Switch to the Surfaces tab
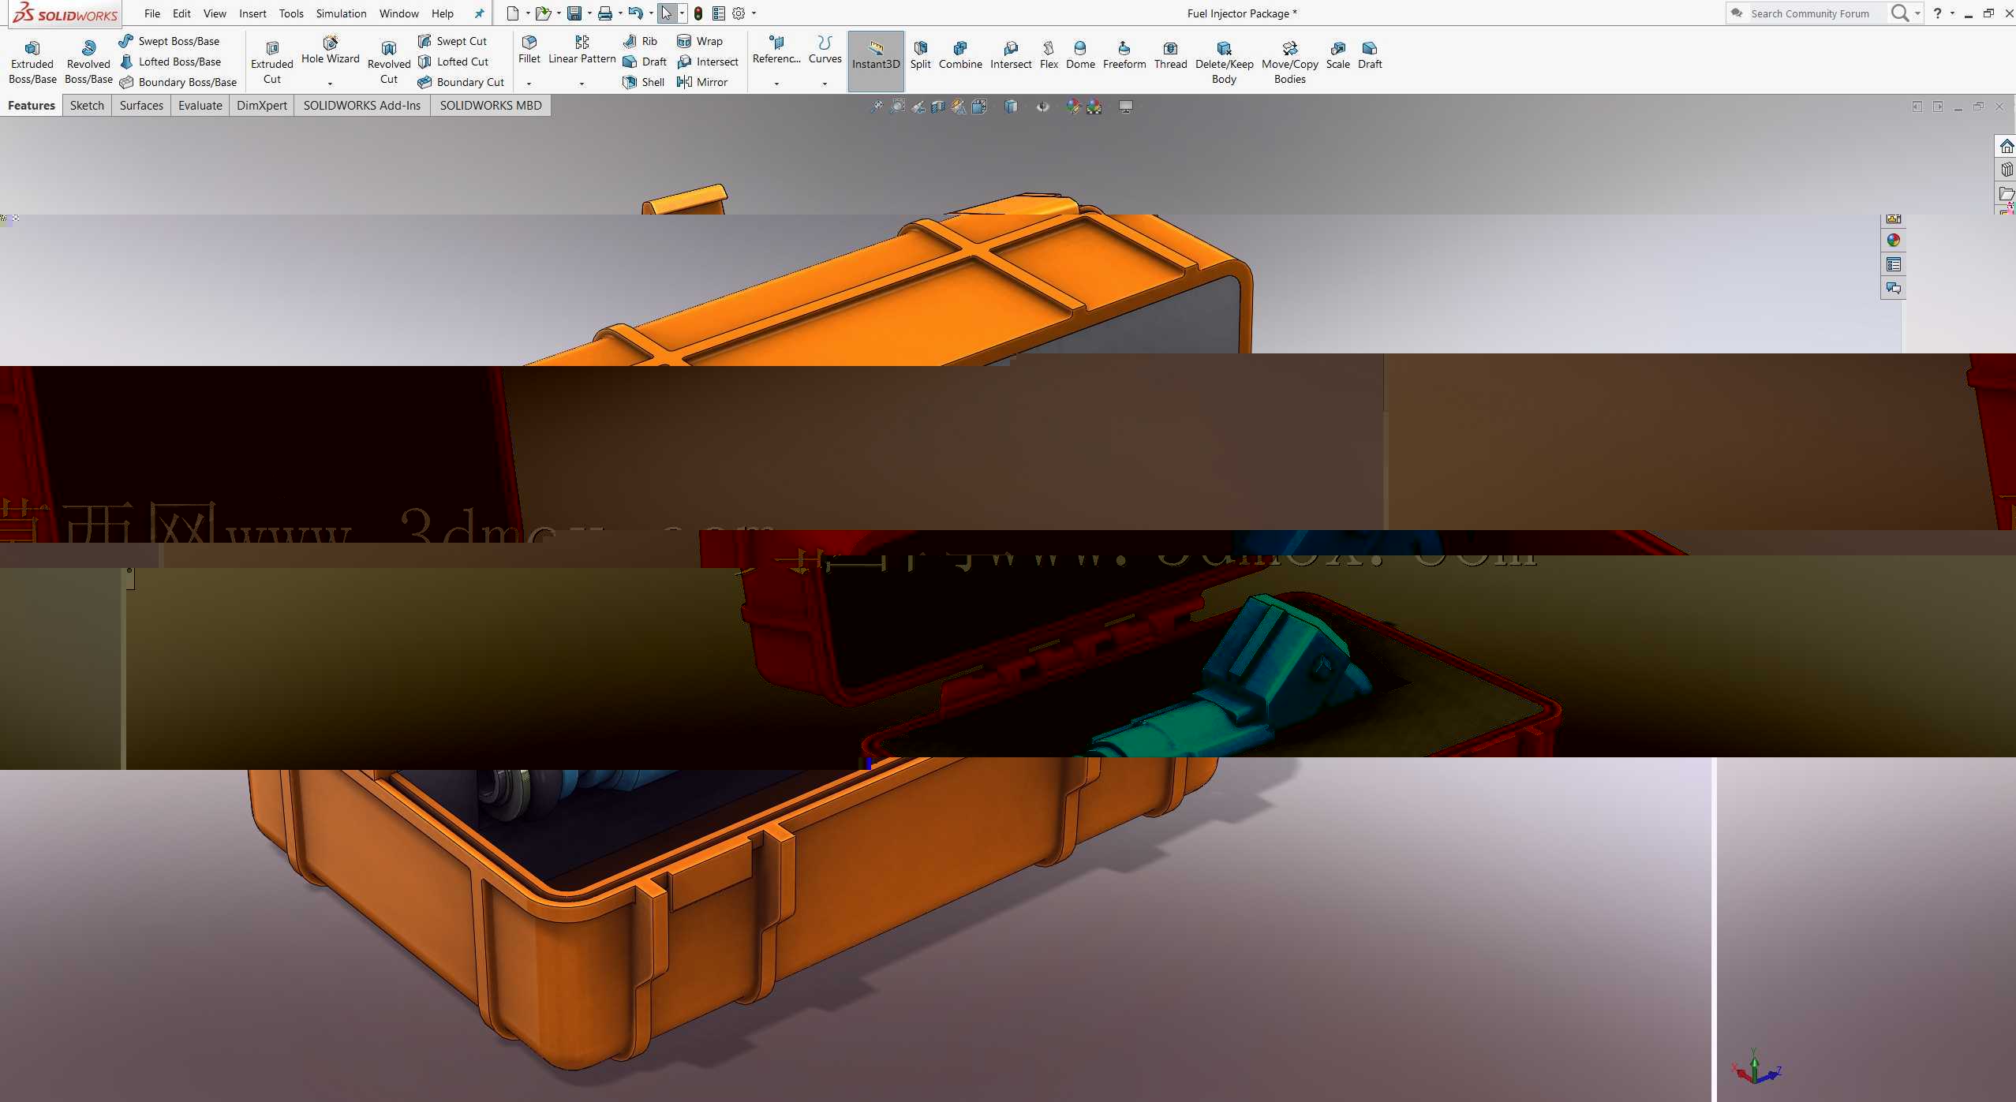 (x=141, y=106)
